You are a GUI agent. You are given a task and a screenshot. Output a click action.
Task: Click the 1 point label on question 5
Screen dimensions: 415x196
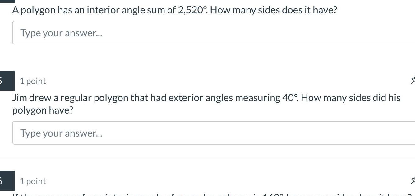pos(33,81)
